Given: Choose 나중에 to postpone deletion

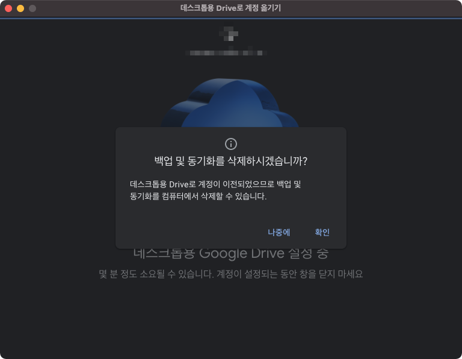Looking at the screenshot, I should click(x=279, y=232).
